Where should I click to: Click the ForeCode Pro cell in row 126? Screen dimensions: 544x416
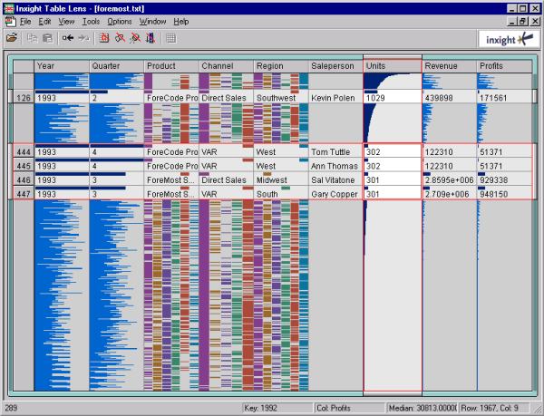pos(171,98)
